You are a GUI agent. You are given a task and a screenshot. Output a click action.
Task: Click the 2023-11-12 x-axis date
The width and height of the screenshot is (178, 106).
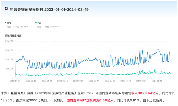[125, 81]
